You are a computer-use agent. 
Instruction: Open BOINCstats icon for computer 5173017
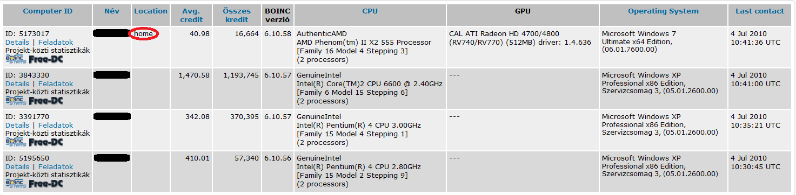(16, 59)
